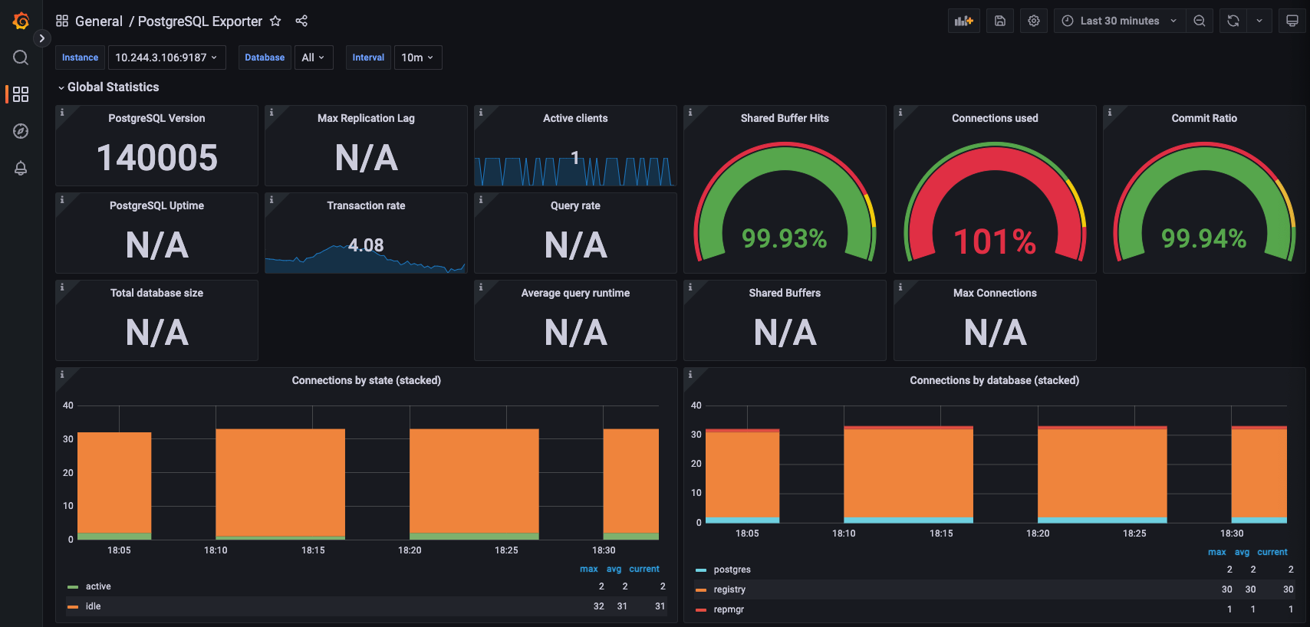Open Connections used panel title menu

point(995,118)
